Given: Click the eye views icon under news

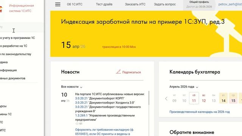Looking at the screenshot, I should click(77, 124).
